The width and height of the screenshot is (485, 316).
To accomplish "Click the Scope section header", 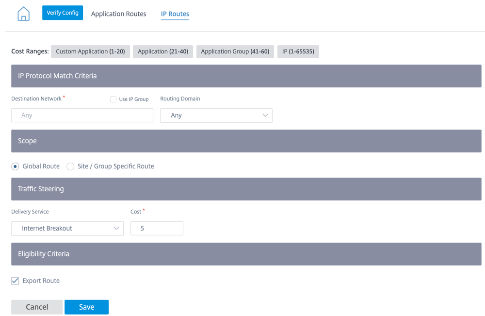I will click(246, 141).
